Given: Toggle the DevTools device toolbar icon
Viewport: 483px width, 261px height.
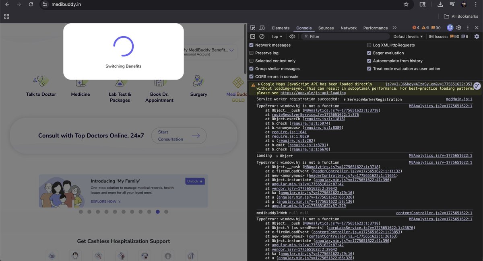Looking at the screenshot, I should (262, 28).
